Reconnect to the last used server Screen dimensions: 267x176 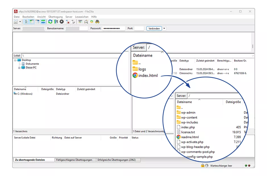tap(73, 22)
